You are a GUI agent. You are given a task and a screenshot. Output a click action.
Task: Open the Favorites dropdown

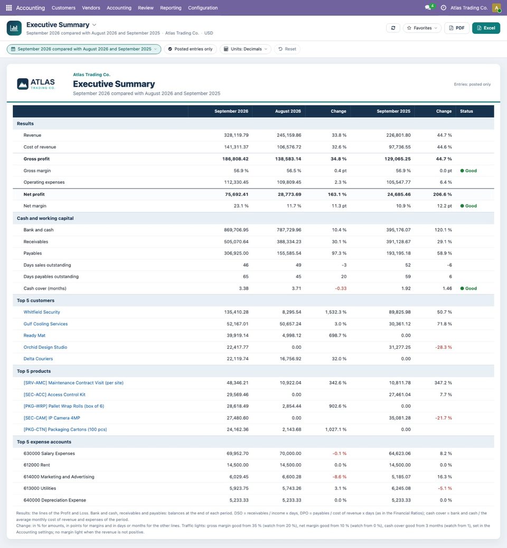point(422,28)
